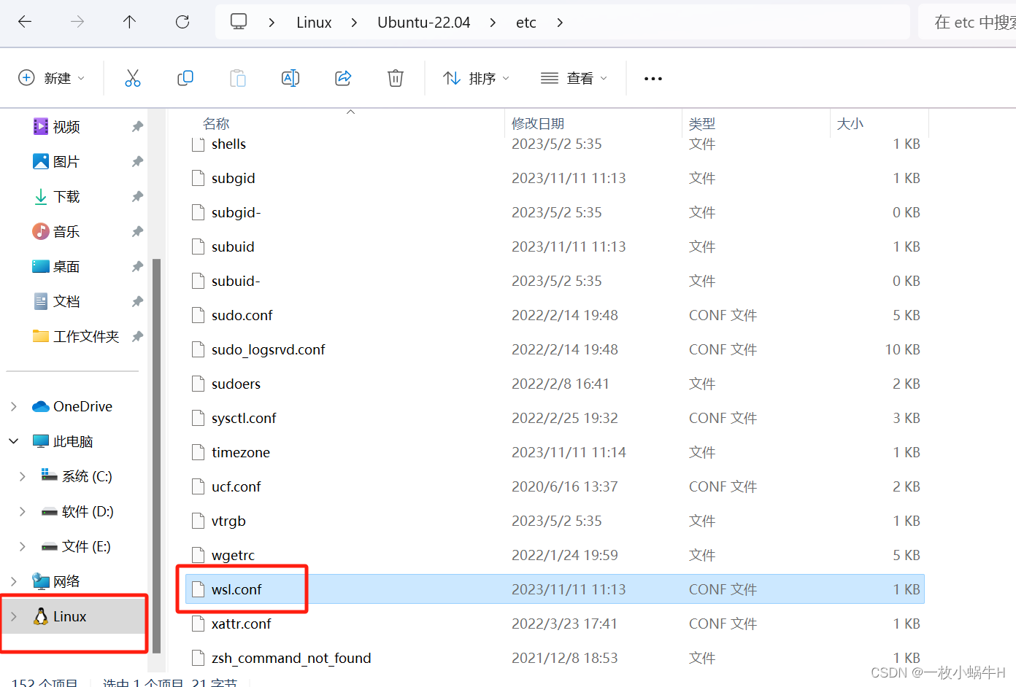Click chevron after etc in address bar
This screenshot has height=687, width=1016.
tap(560, 23)
